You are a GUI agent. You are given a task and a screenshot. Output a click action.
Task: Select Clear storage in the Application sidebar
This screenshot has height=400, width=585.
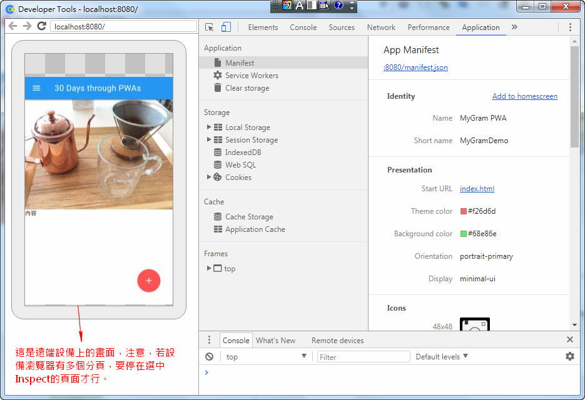pos(247,88)
